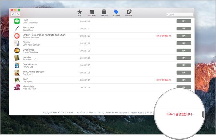Click the LiveReload app icon
Screen dimensions: 216x140
(x=17, y=51)
